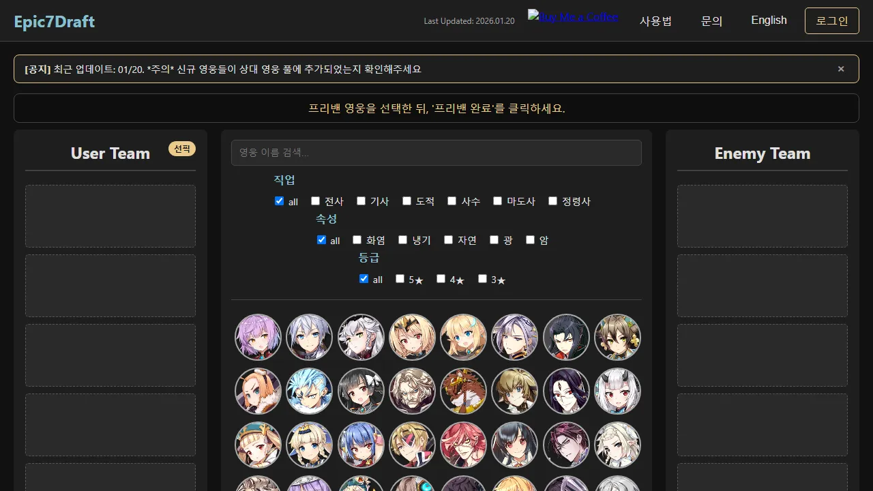
Task: Pick the elderly bearded man hero
Action: pos(412,391)
